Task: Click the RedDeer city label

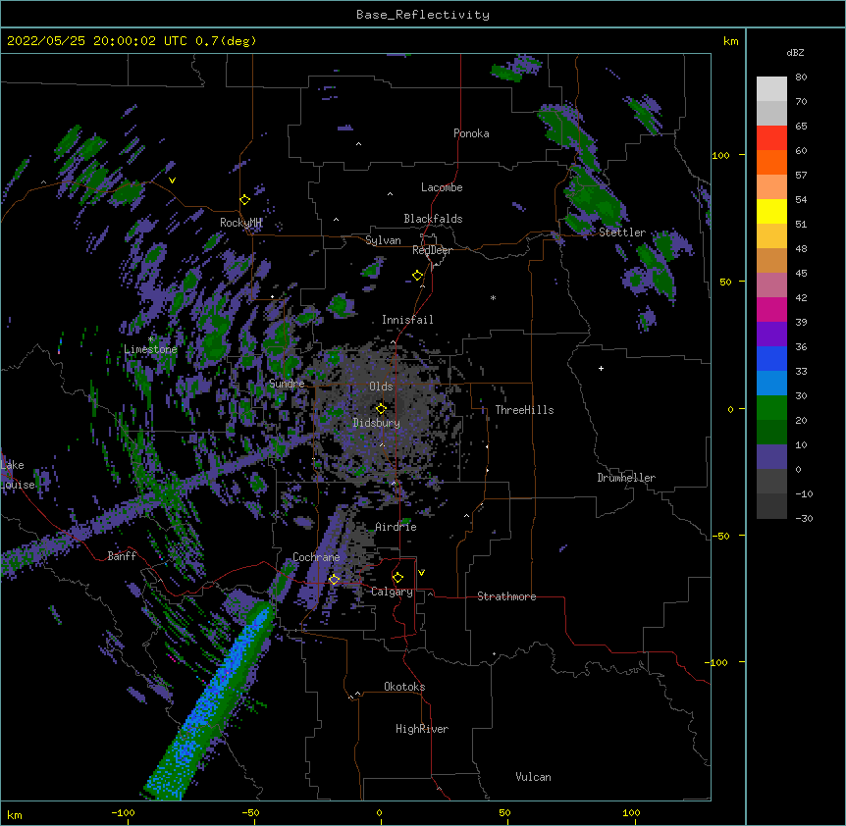Action: click(432, 250)
